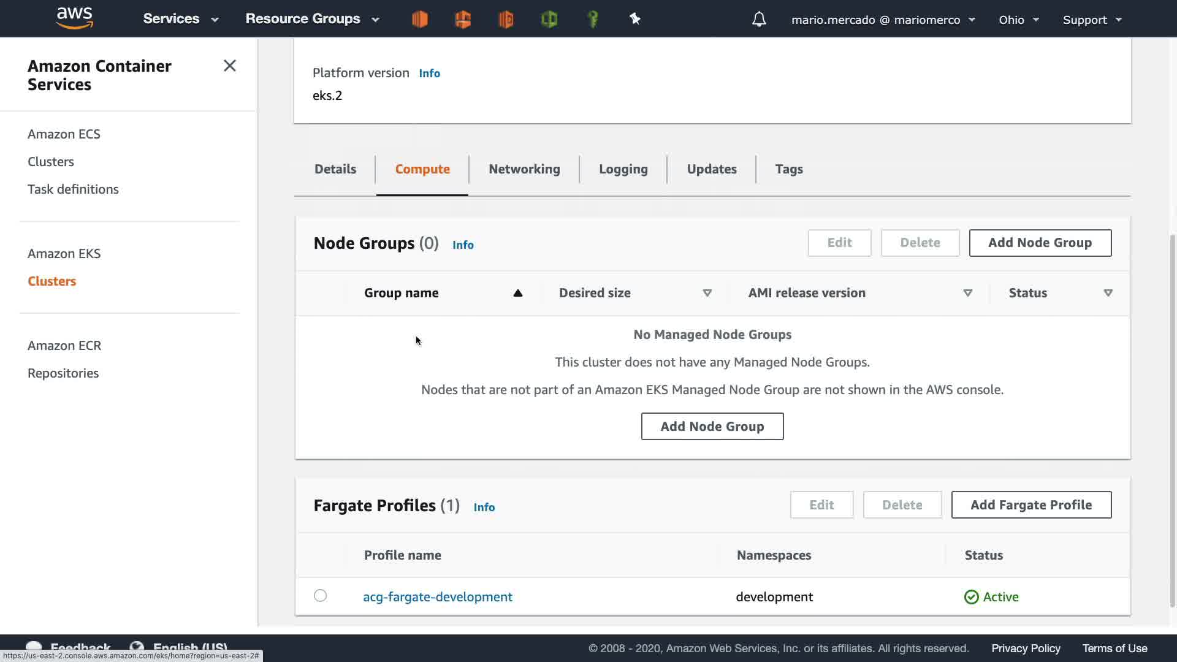Click the green cube shortcut icon
Screen dimensions: 1177x662
(x=549, y=20)
